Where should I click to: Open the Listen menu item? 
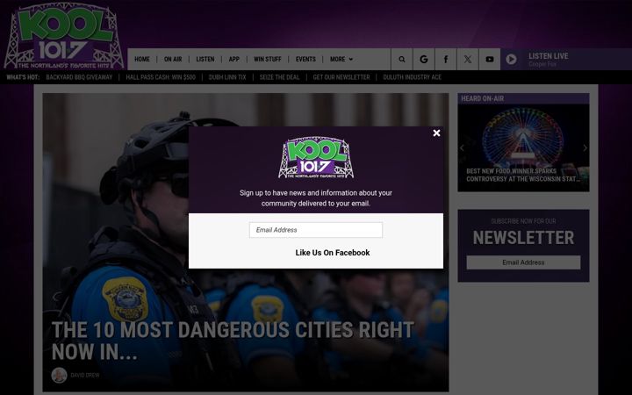205,60
